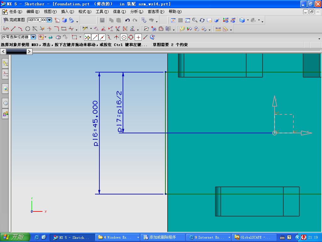Open the Roles sidebar tab
This screenshot has height=242, width=322.
tap(6, 113)
